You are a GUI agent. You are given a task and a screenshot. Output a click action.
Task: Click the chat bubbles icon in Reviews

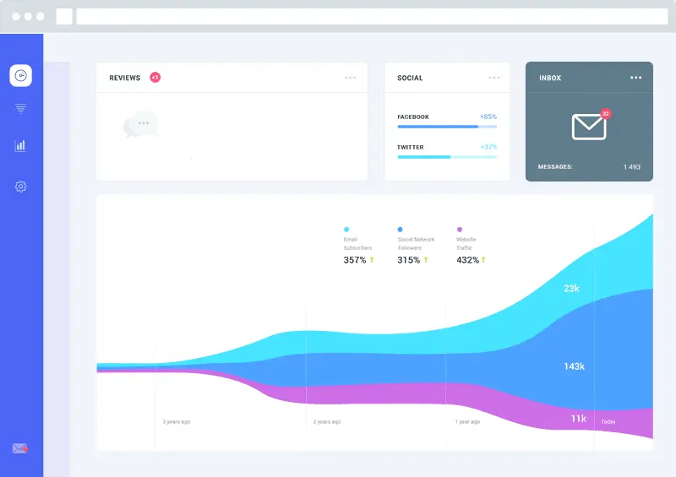[x=141, y=125]
